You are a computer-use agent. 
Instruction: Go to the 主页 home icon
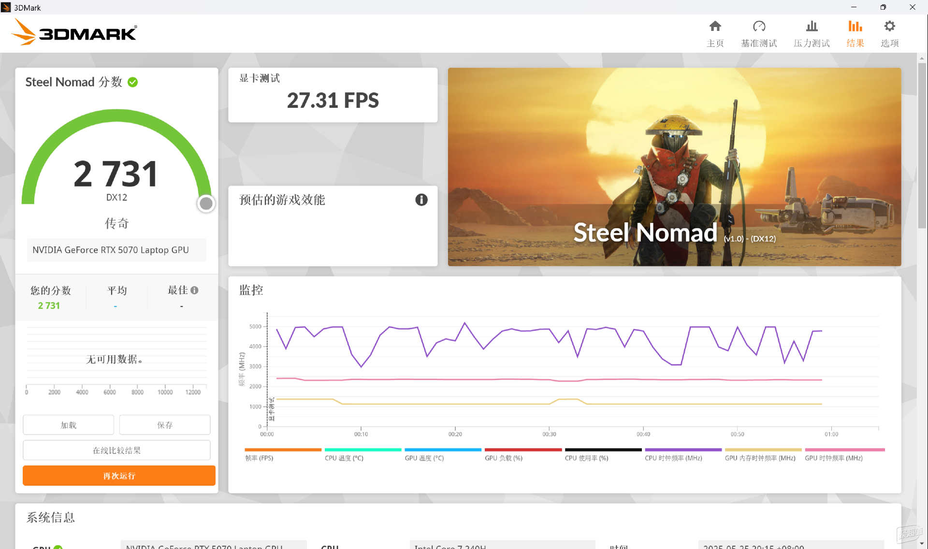pyautogui.click(x=715, y=26)
